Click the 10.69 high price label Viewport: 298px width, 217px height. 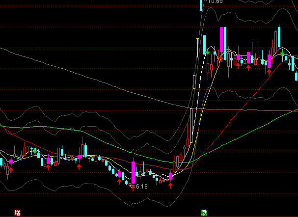coord(215,1)
